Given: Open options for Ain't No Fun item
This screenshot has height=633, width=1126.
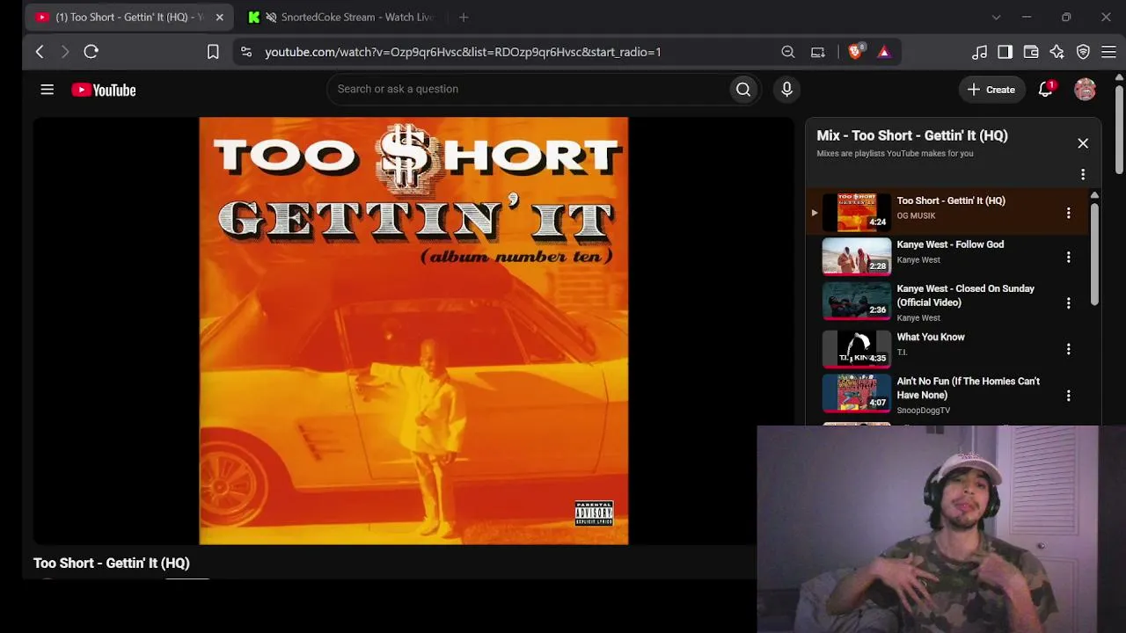Looking at the screenshot, I should coord(1069,396).
